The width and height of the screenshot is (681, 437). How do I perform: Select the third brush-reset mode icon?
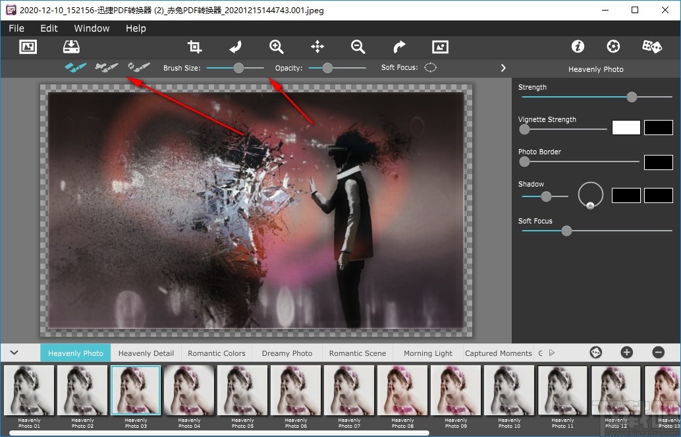(138, 67)
